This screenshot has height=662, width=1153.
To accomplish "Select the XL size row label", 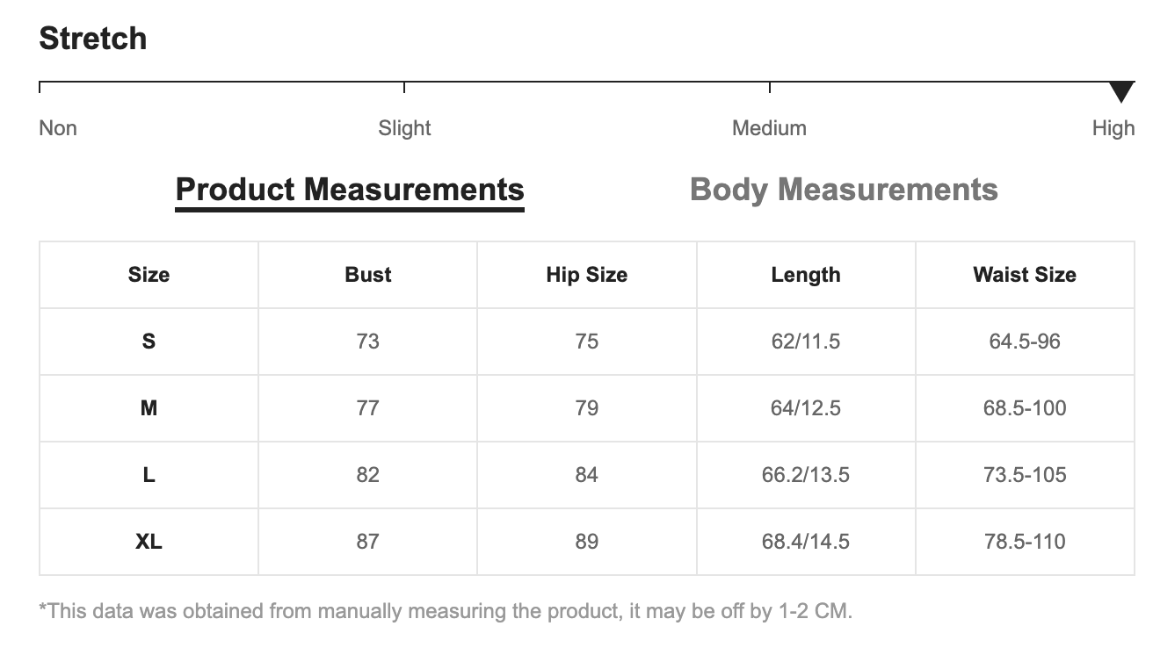I will pyautogui.click(x=149, y=542).
